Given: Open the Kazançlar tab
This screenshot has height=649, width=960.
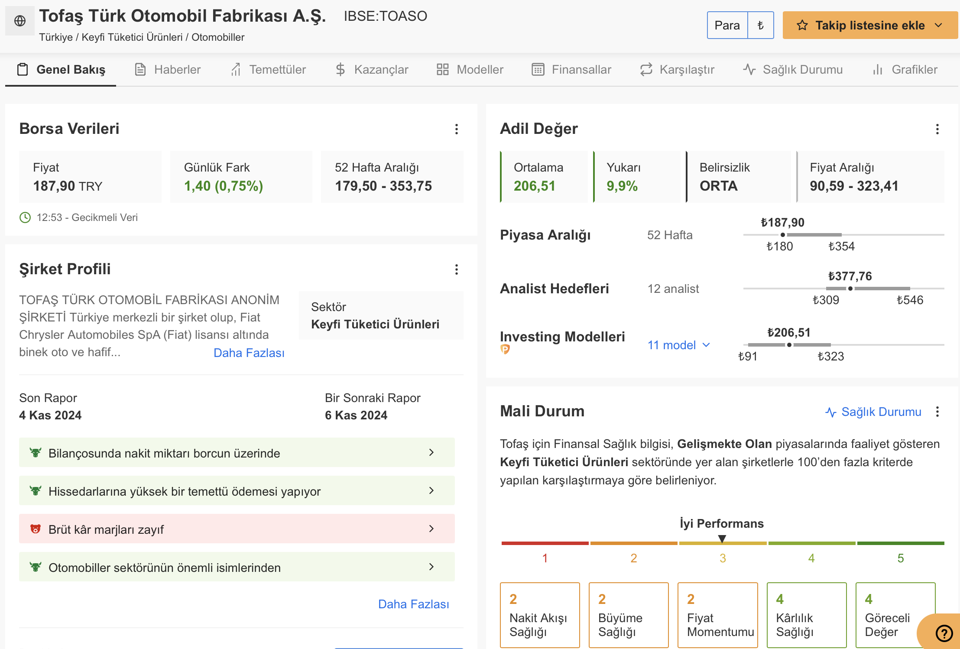Looking at the screenshot, I should (x=372, y=69).
